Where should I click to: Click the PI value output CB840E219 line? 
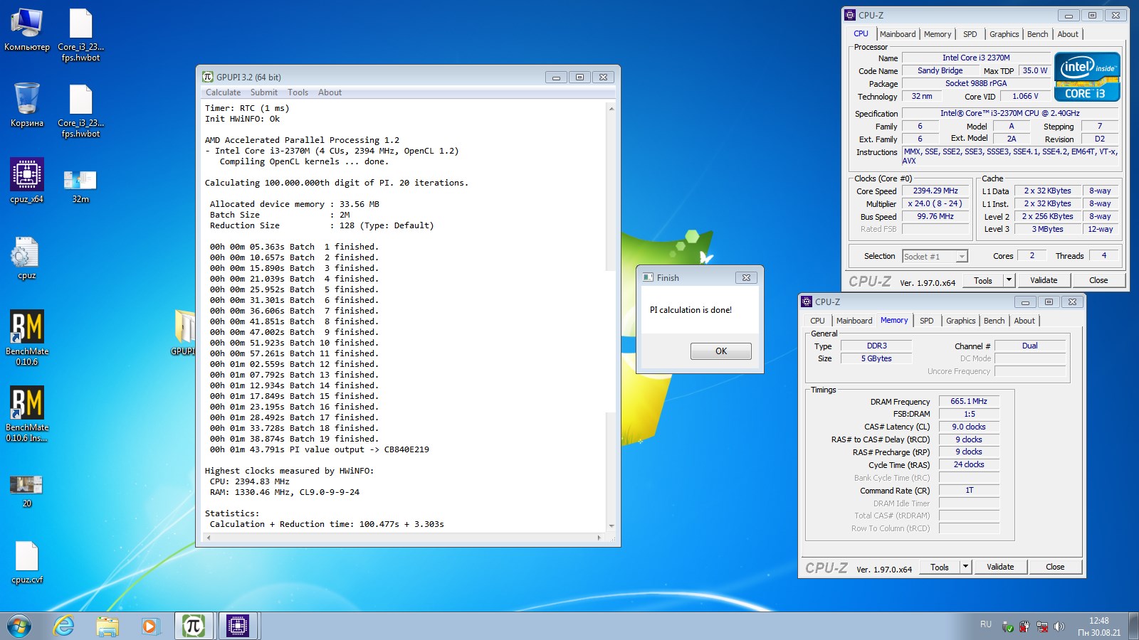(x=319, y=449)
